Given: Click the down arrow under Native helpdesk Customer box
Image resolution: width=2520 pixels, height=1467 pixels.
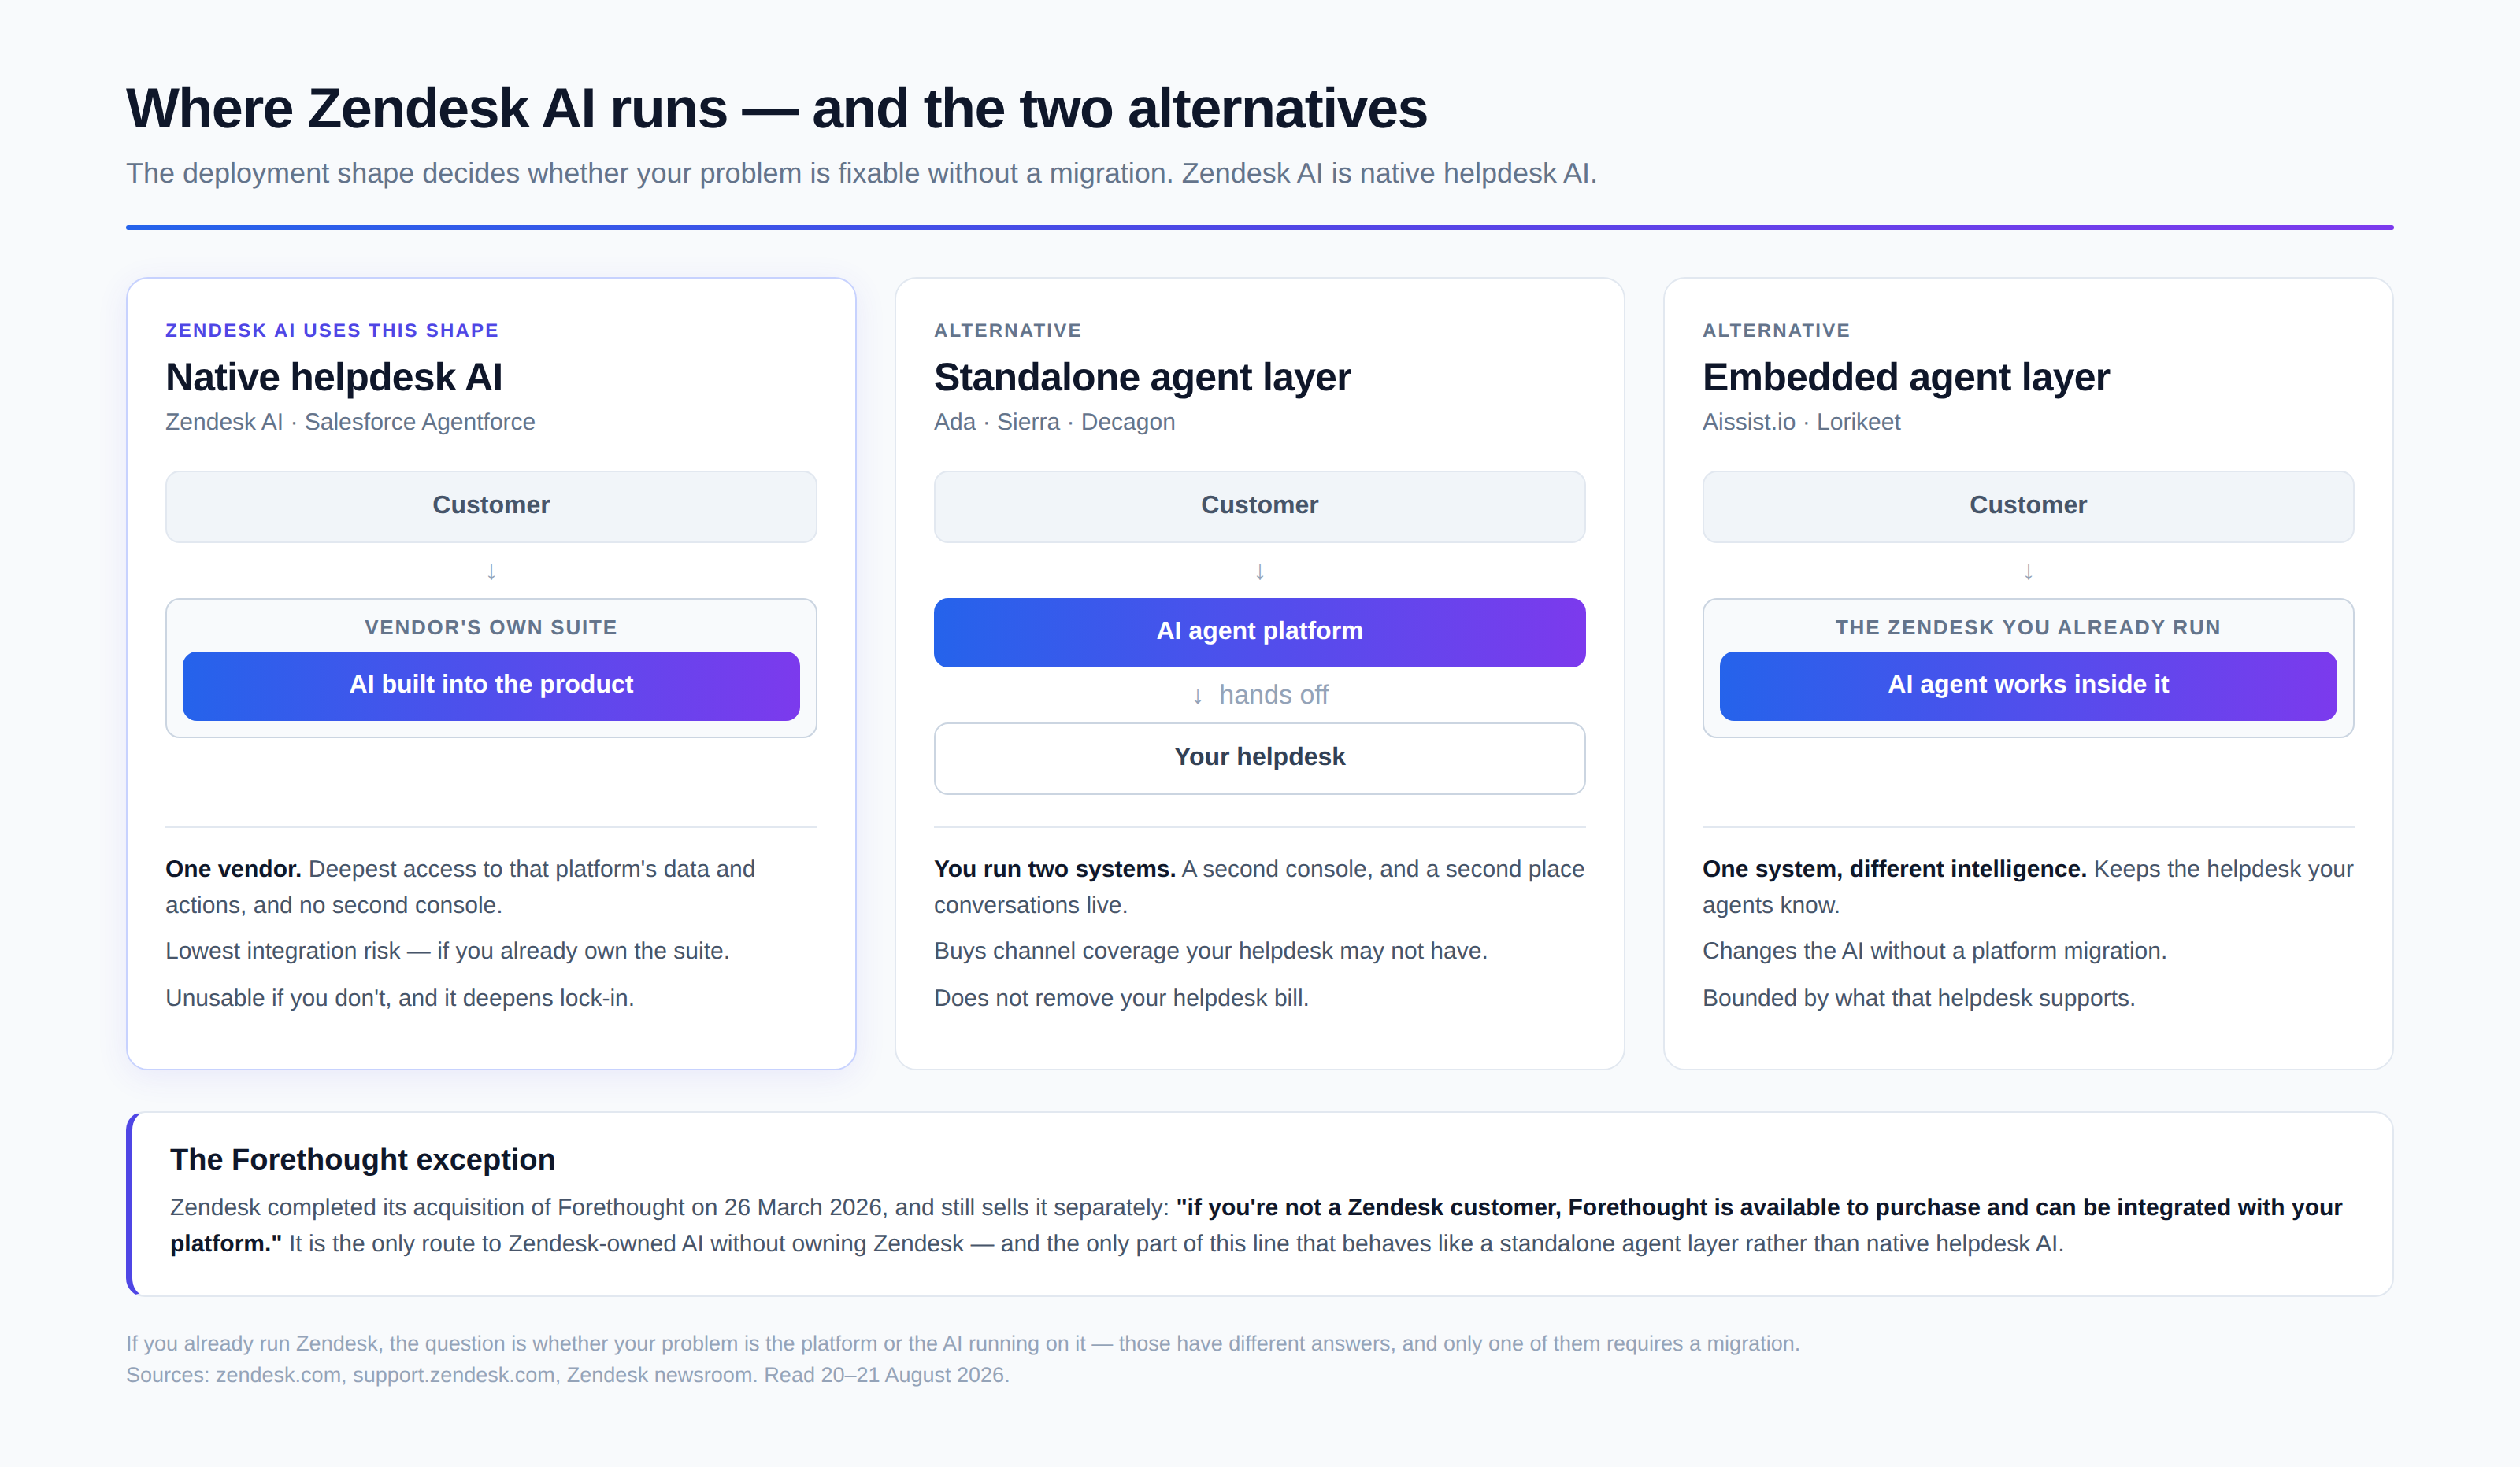Looking at the screenshot, I should click(x=491, y=571).
